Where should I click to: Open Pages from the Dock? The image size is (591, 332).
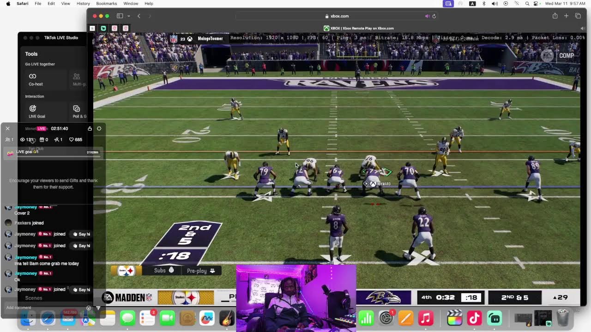pyautogui.click(x=405, y=318)
